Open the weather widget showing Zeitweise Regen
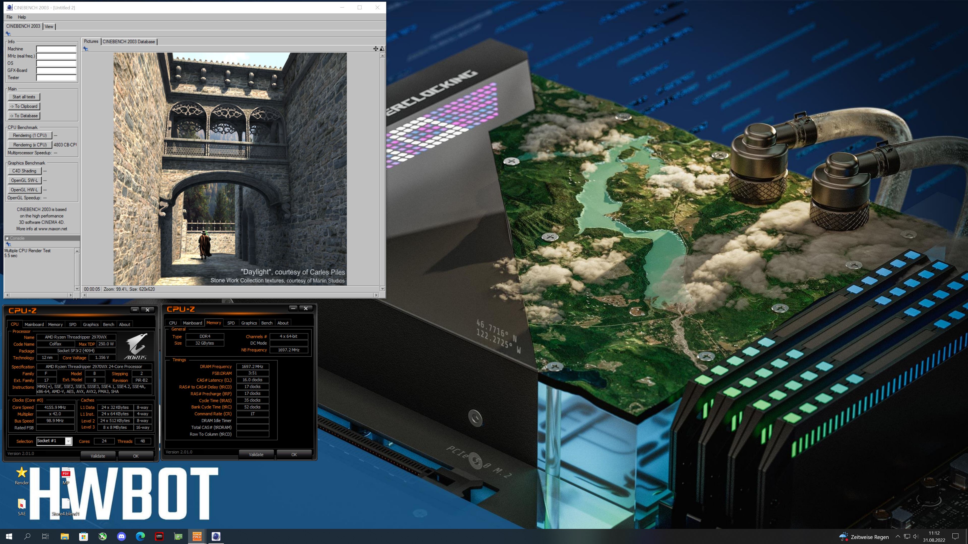The width and height of the screenshot is (968, 544). click(864, 537)
